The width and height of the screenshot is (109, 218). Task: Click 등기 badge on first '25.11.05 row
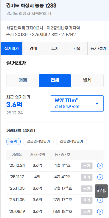coord(87,189)
